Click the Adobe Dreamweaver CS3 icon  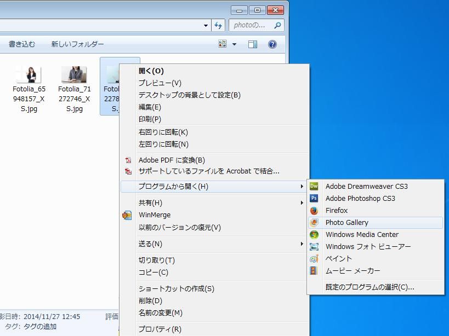(x=314, y=186)
